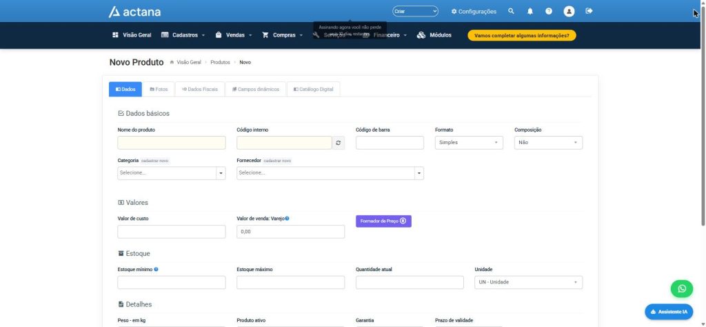
Task: Open Configurações settings
Action: (x=474, y=11)
